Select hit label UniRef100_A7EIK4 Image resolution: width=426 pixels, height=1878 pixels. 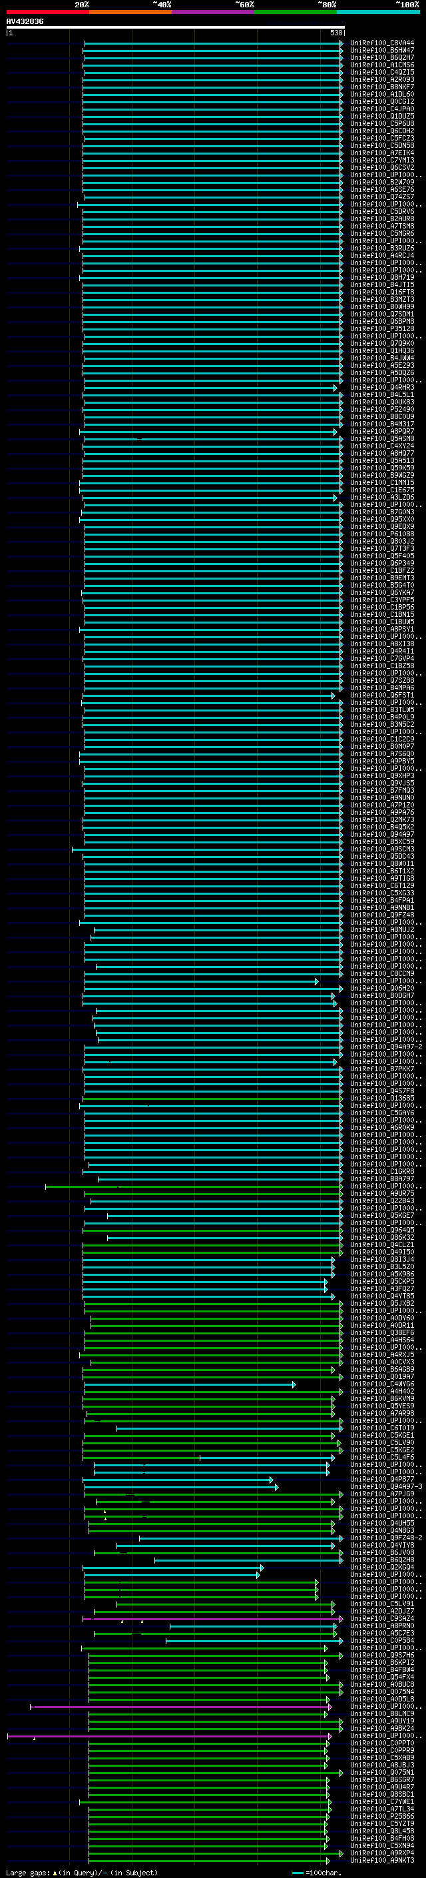(x=382, y=153)
